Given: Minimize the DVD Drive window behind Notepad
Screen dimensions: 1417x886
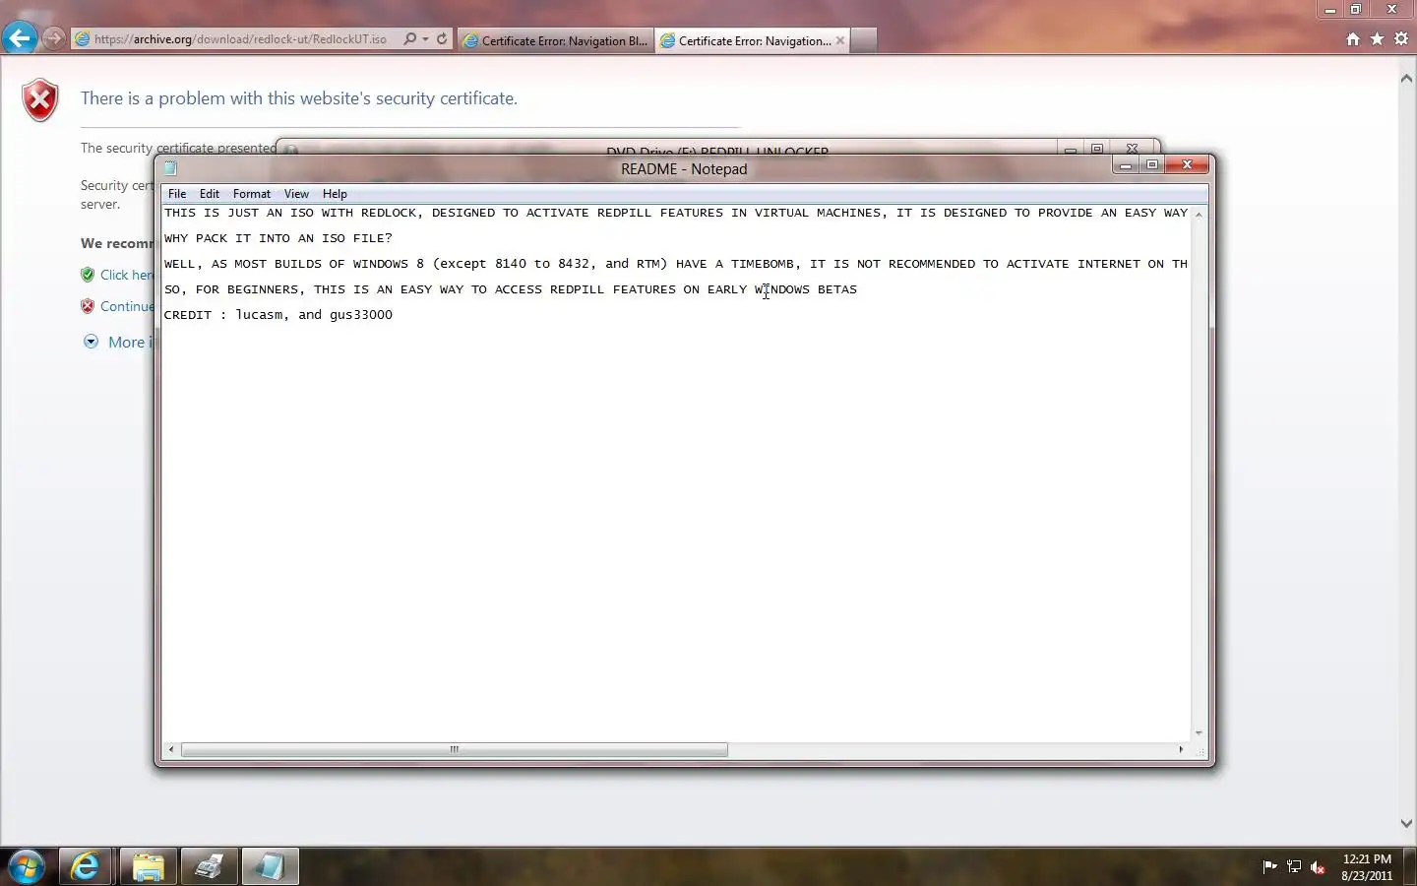Looking at the screenshot, I should point(1071,149).
